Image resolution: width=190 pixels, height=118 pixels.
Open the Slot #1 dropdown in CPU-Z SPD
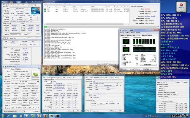[x=48, y=82]
